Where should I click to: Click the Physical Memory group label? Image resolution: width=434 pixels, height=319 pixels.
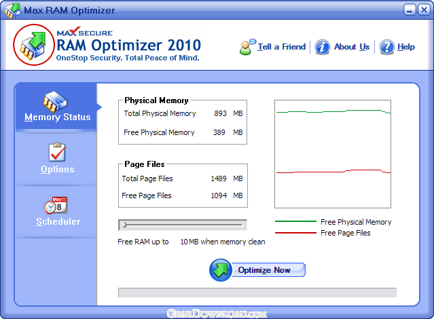click(x=156, y=100)
